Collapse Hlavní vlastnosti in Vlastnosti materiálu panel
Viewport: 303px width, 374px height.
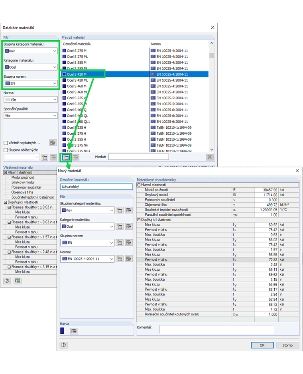[x=6, y=172]
